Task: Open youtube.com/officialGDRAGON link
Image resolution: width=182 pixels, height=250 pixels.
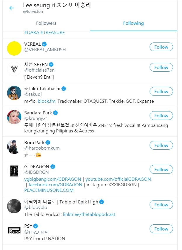Action: pyautogui.click(x=118, y=179)
